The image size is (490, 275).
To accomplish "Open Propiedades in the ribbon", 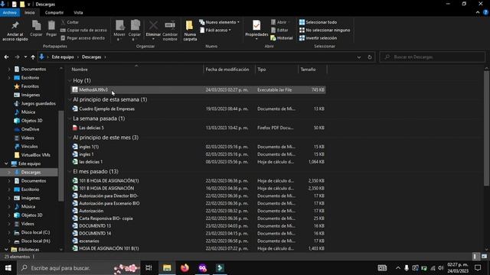I will click(256, 31).
